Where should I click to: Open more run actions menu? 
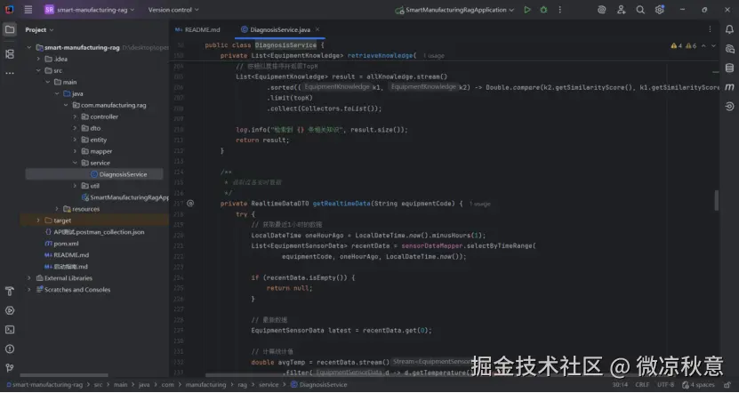tap(559, 10)
